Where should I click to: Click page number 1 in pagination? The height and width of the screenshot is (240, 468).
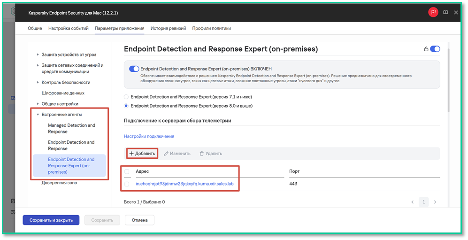click(x=423, y=202)
